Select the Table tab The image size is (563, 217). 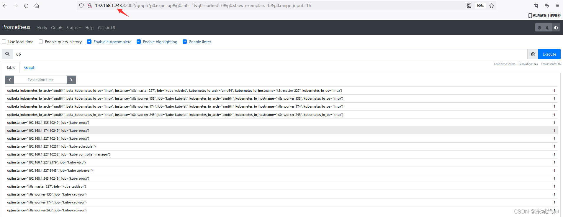point(11,67)
